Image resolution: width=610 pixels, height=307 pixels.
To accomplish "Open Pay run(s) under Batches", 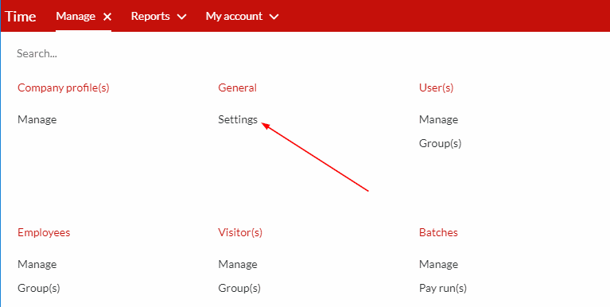I will click(x=443, y=289).
